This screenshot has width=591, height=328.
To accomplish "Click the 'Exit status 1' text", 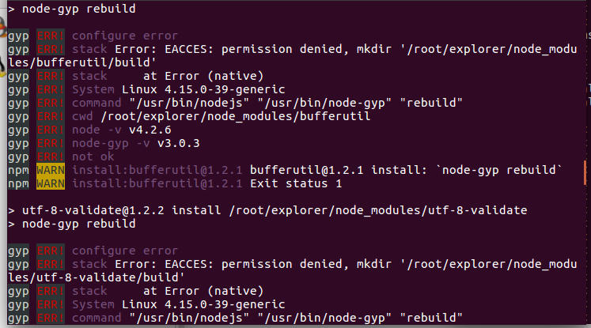I will click(296, 183).
